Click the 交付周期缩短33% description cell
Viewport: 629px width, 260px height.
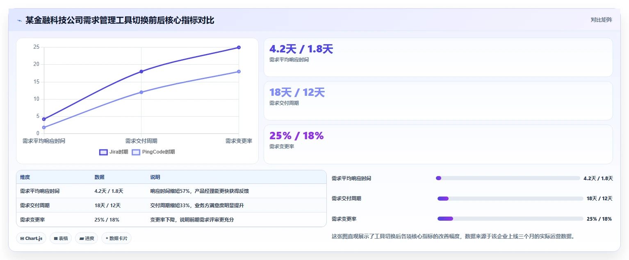point(197,206)
